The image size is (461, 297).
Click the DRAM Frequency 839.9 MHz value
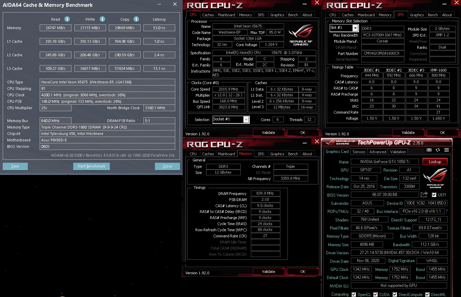(x=265, y=193)
